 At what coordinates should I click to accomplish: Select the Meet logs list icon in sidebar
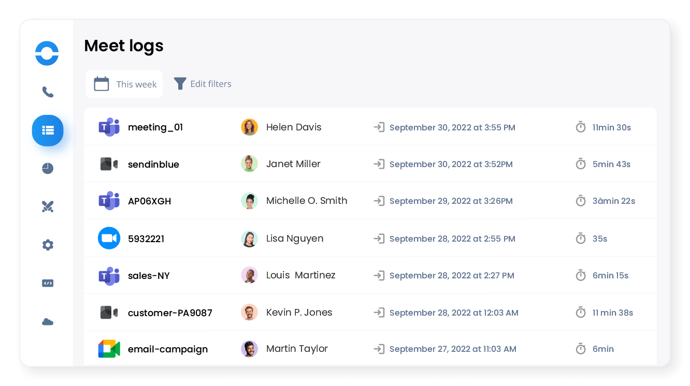[x=48, y=130]
